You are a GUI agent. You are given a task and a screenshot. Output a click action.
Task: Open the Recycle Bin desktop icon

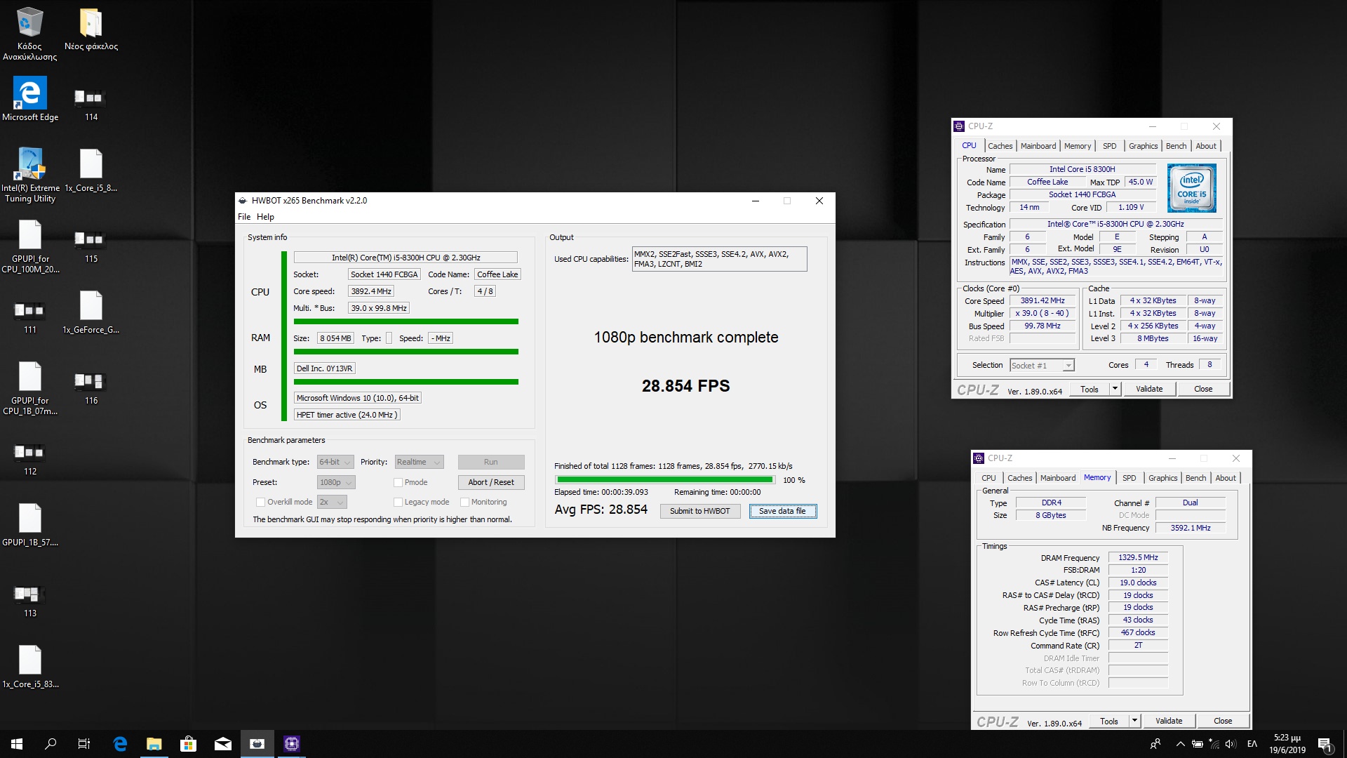29,33
